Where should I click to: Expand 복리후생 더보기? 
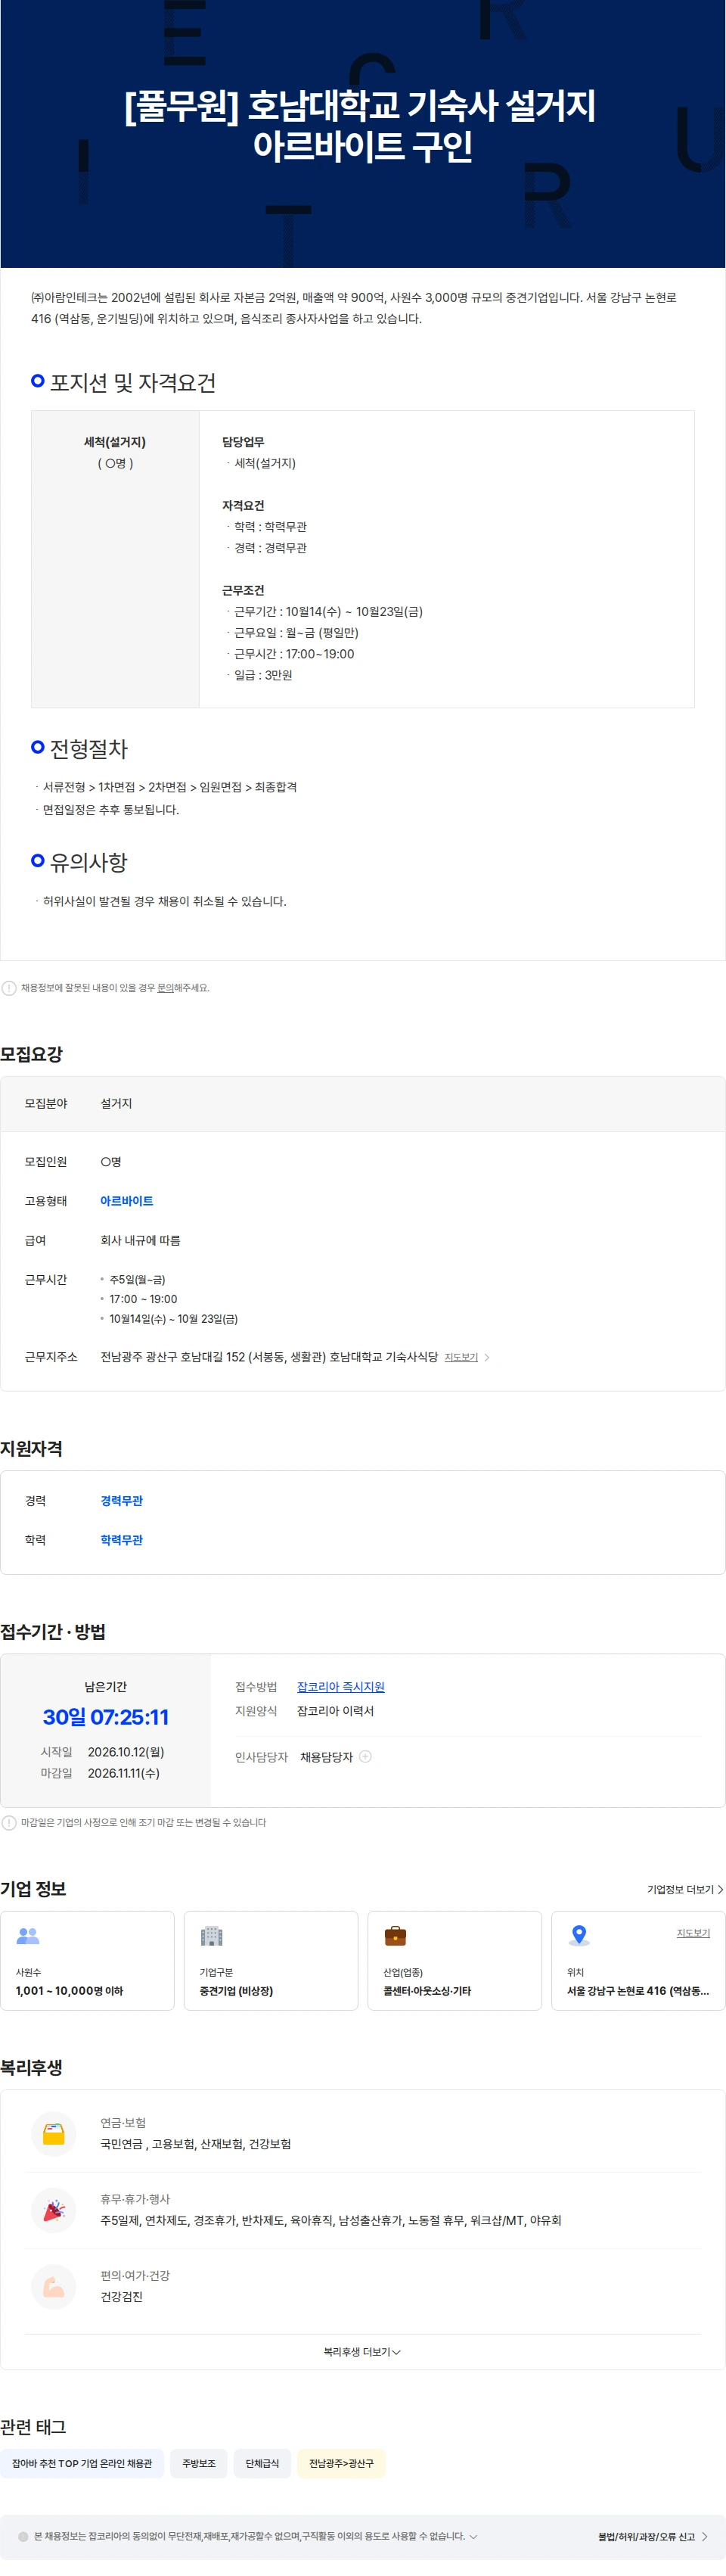[x=362, y=2352]
